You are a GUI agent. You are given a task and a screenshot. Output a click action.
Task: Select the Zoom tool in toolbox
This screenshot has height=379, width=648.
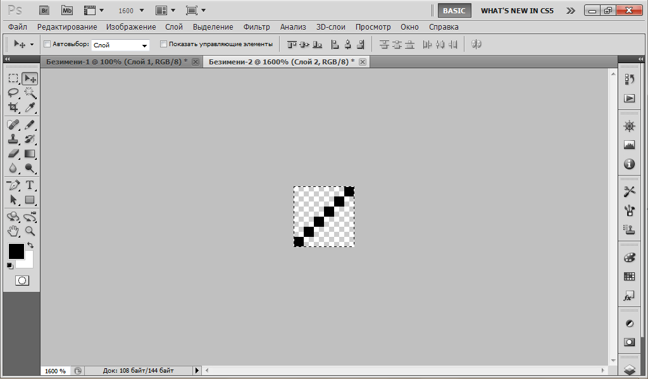[x=30, y=231]
